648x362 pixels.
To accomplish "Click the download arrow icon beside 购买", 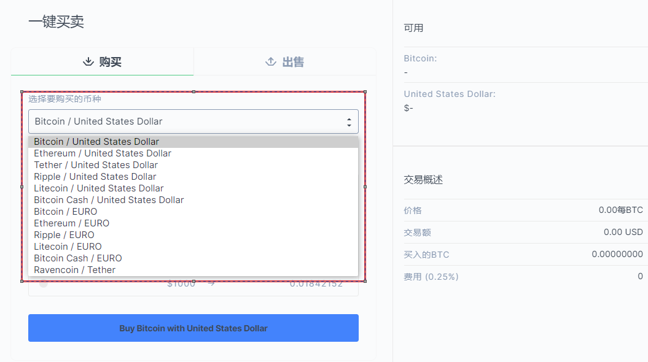I will [88, 62].
